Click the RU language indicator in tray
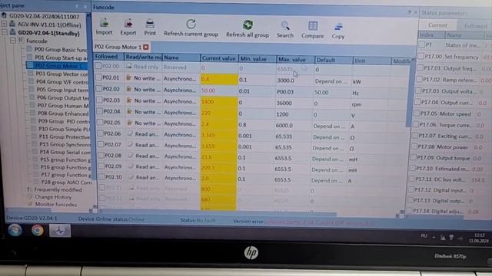Viewport: 492px width, 276px height. 424,235
